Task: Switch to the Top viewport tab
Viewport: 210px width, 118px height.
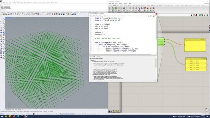Action: (13, 109)
